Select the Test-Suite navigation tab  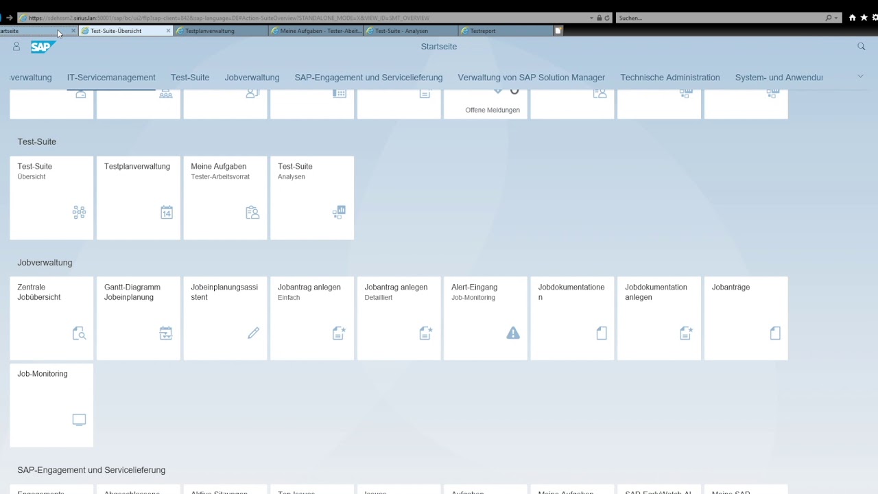[x=190, y=78]
